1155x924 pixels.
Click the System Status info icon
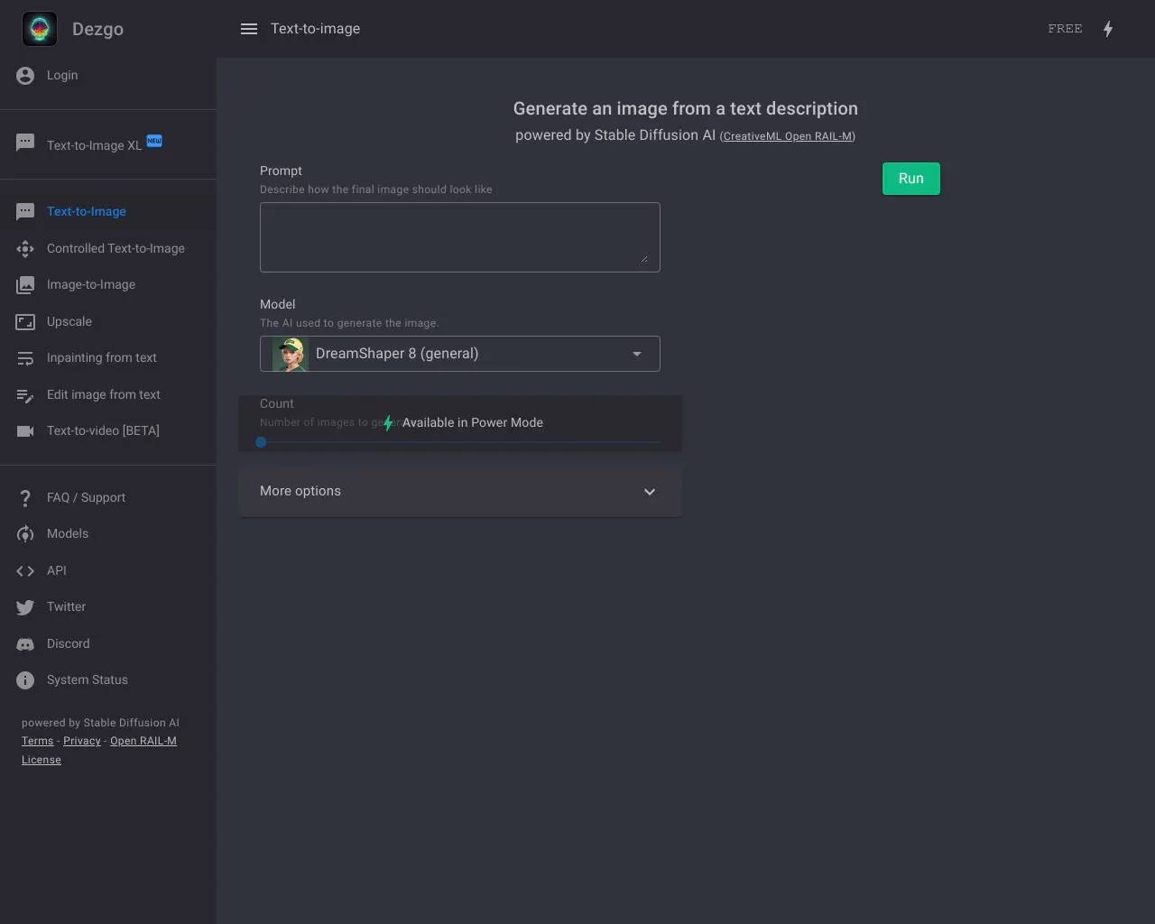click(25, 680)
